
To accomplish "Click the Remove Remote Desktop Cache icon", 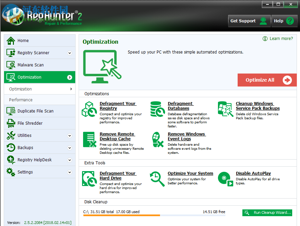I will [x=89, y=140].
